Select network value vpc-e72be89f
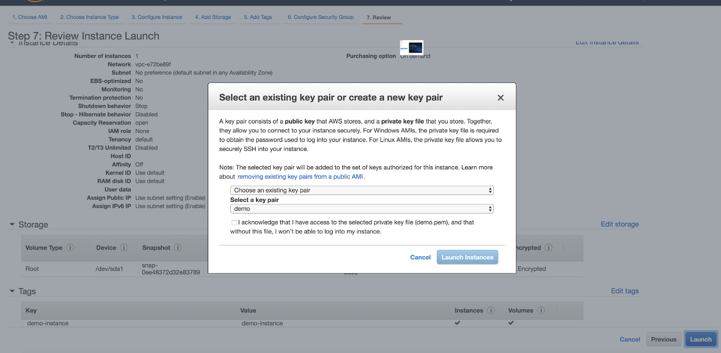 tap(153, 64)
